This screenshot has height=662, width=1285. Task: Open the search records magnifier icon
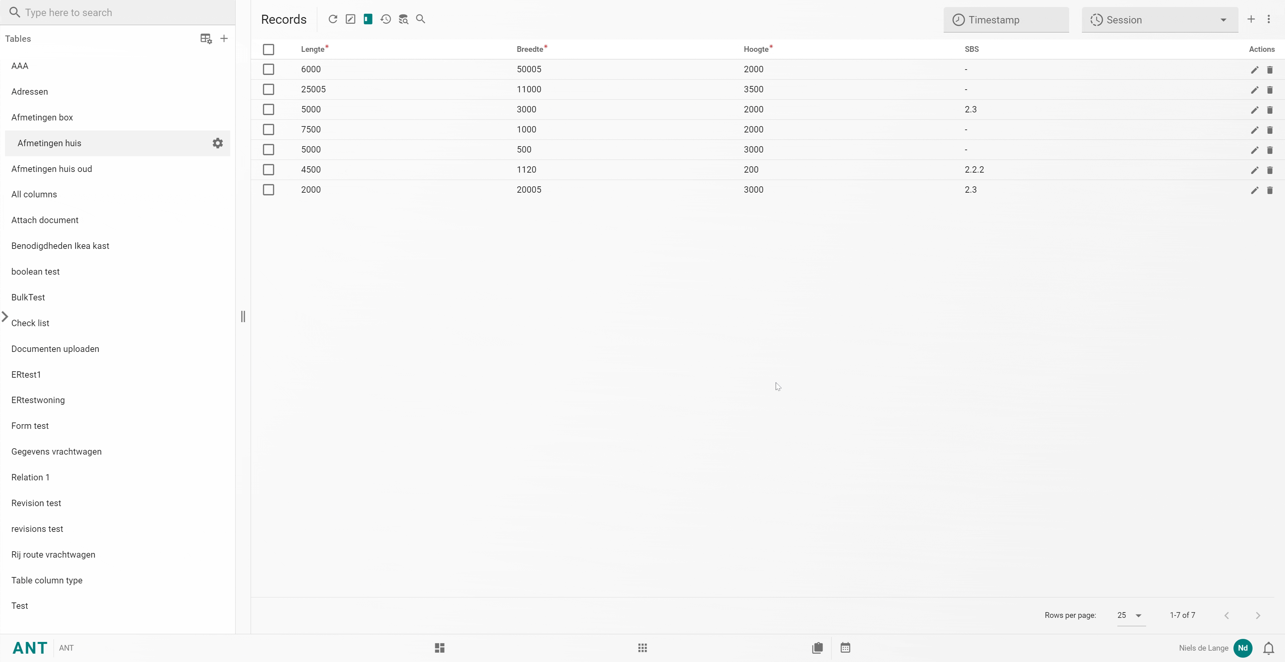[421, 19]
